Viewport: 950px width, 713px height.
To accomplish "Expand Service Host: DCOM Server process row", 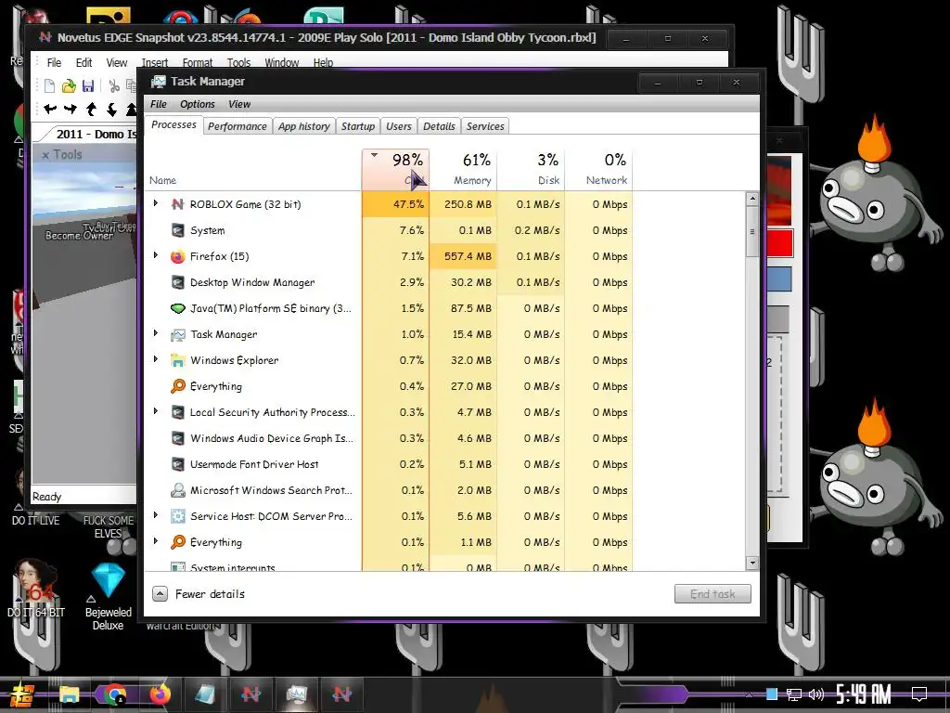I will (156, 515).
